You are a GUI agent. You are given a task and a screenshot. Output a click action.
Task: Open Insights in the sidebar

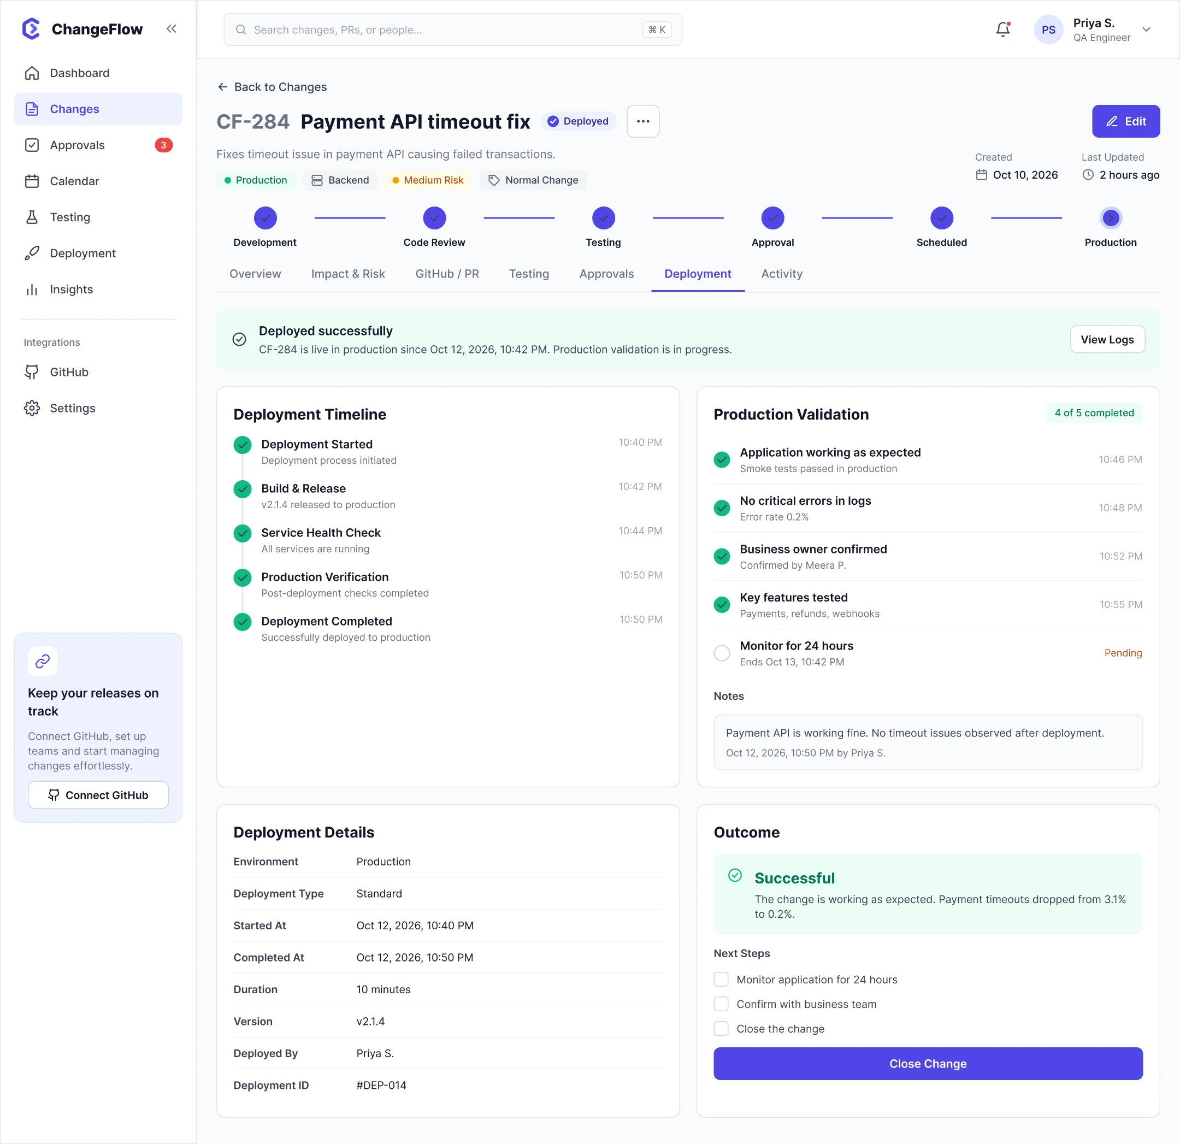tap(98, 290)
